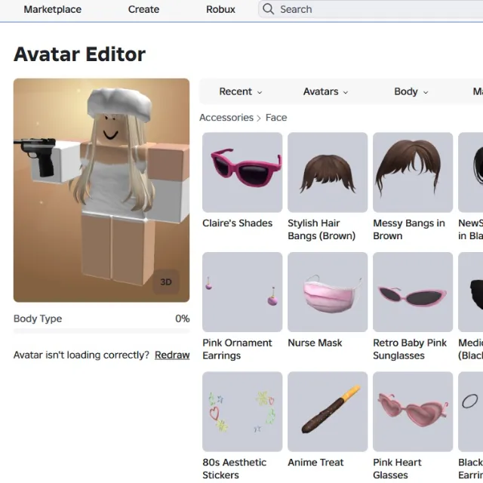Click the Redraw link

click(x=172, y=355)
